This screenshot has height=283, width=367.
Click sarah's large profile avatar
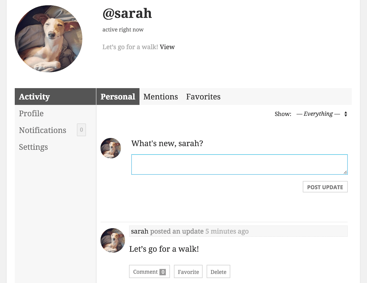coord(49,39)
